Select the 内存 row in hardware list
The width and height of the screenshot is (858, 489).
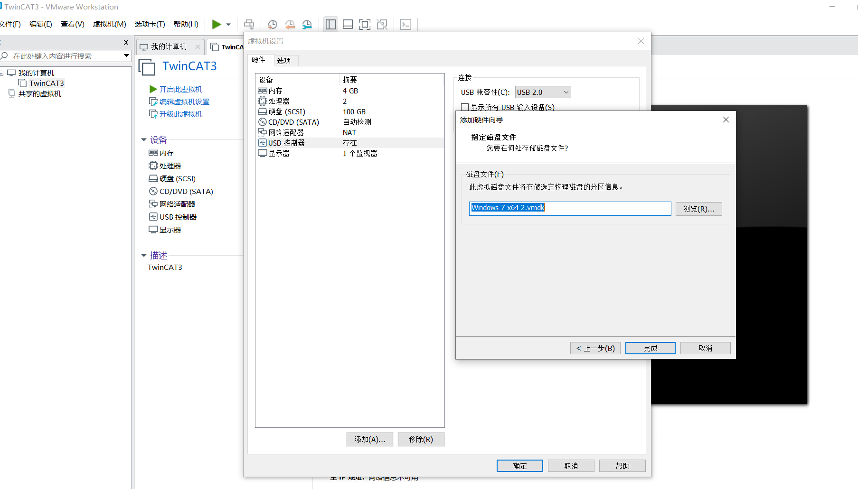click(x=350, y=91)
